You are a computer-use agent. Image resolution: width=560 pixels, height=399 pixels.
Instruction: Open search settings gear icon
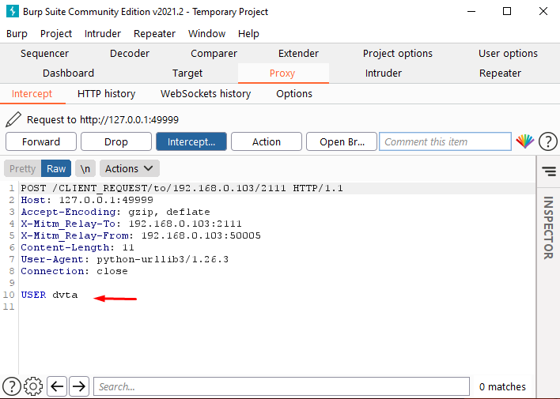pyautogui.click(x=33, y=386)
